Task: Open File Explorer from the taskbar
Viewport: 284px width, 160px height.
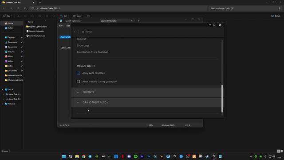Action: (77, 156)
